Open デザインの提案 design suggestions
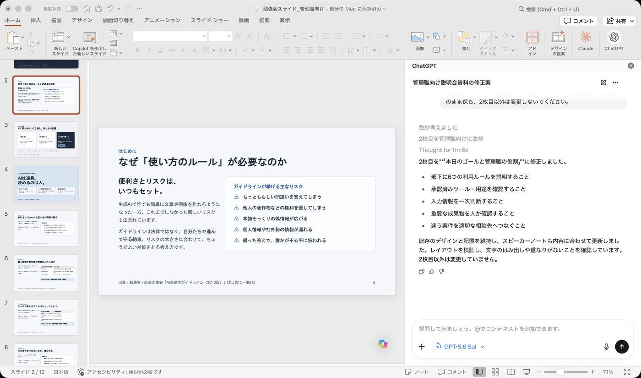641x378 pixels. pyautogui.click(x=559, y=44)
